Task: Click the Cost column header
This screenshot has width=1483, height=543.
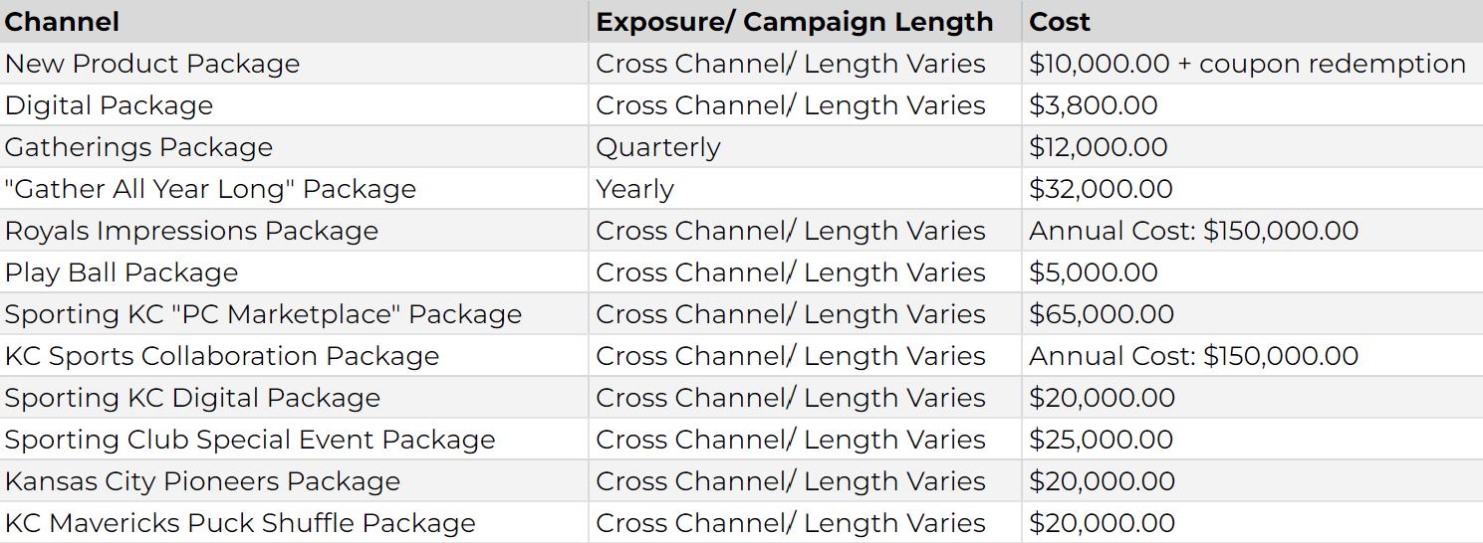Action: (1059, 22)
